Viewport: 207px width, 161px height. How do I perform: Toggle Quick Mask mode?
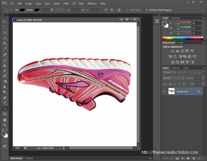[x=5, y=141]
